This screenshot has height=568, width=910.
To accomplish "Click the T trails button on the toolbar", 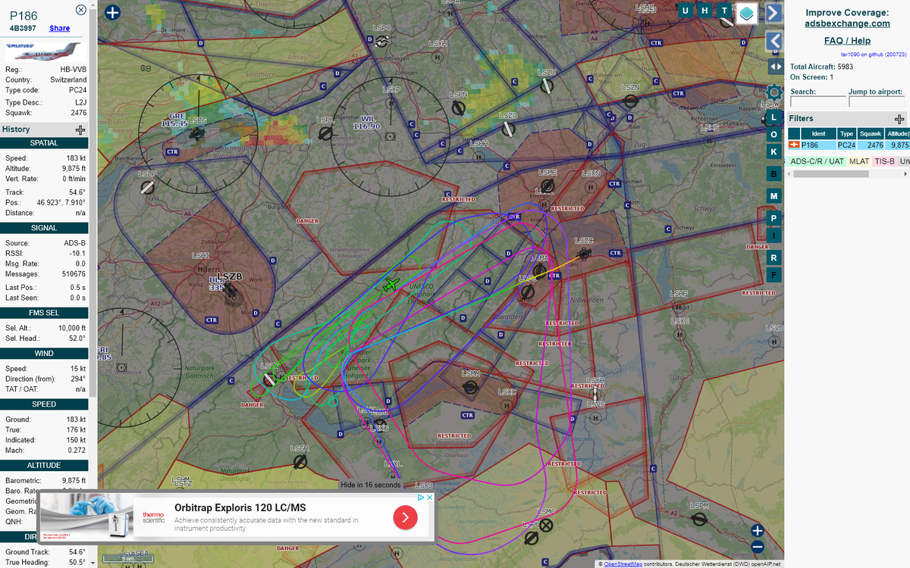I will [x=724, y=11].
